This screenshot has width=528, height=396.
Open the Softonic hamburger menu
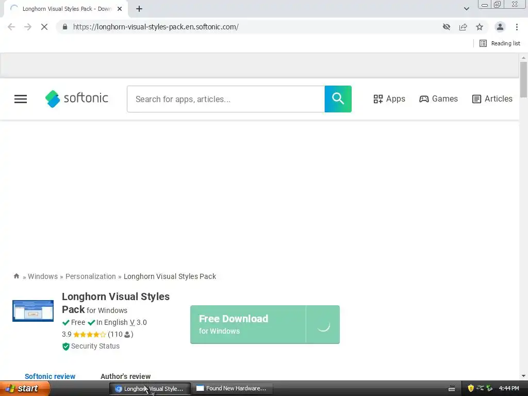(x=21, y=99)
